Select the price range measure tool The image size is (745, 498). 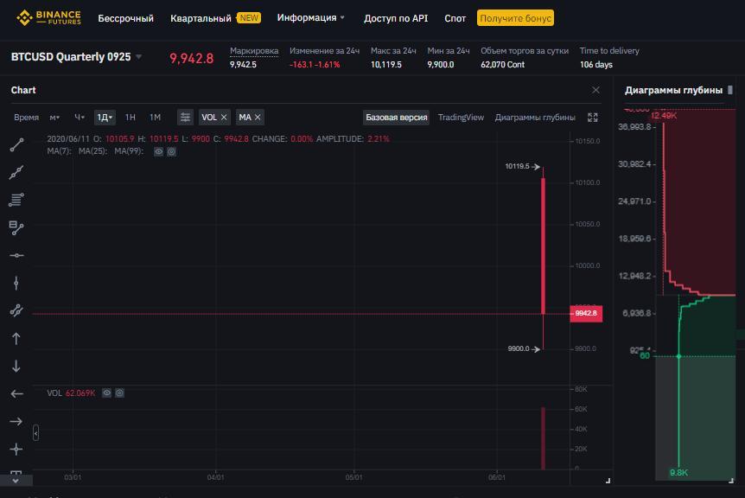tap(16, 227)
